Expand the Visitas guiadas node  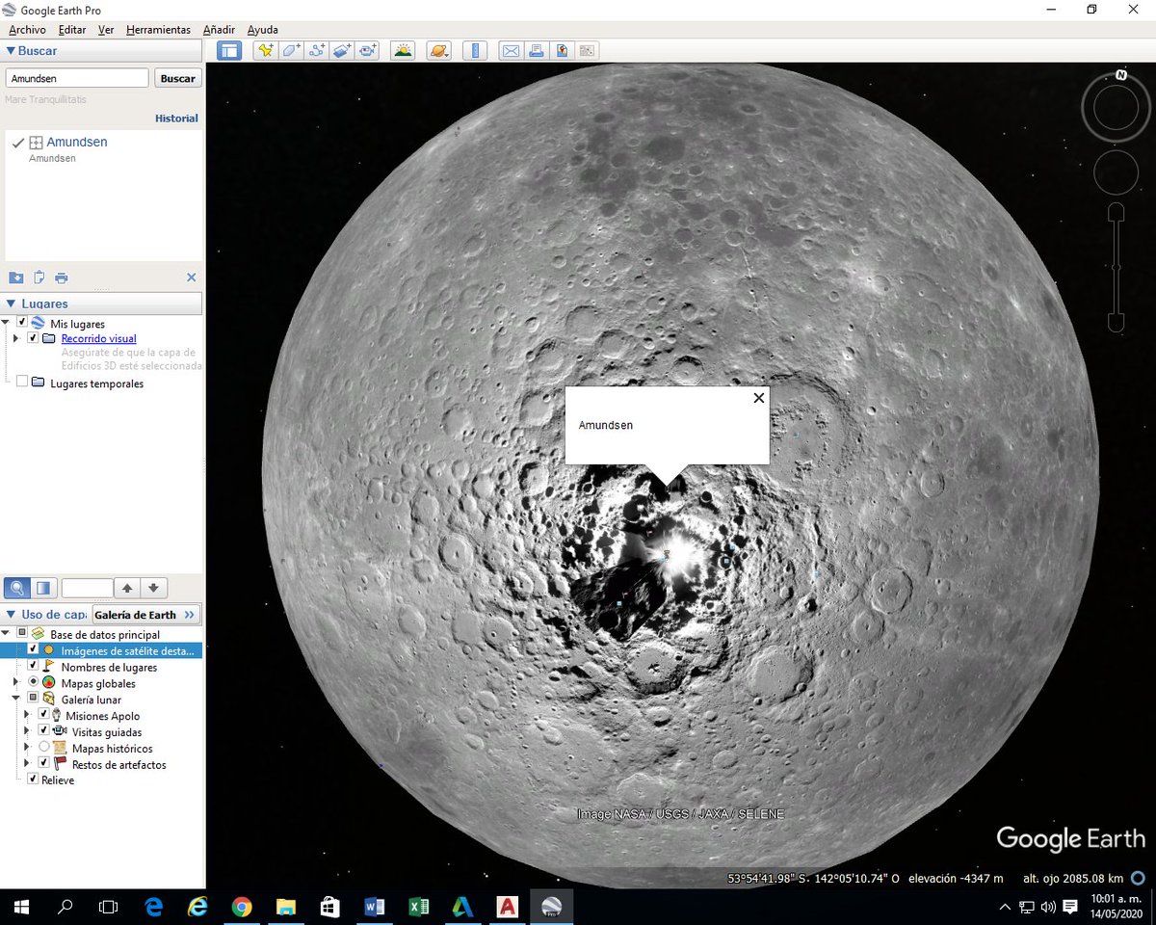27,730
